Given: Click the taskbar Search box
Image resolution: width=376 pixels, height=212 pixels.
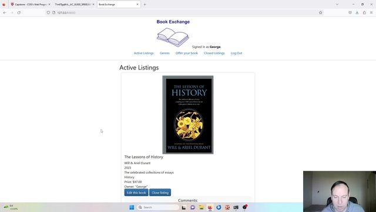Looking at the screenshot, I should (158, 207).
